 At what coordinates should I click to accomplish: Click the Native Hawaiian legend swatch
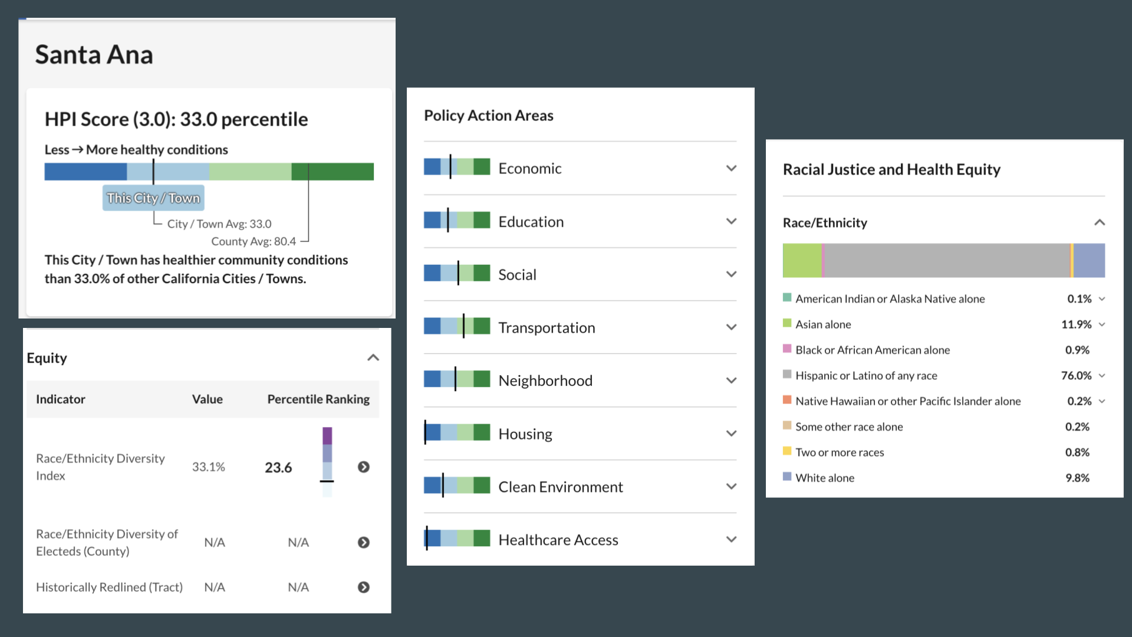pos(787,400)
